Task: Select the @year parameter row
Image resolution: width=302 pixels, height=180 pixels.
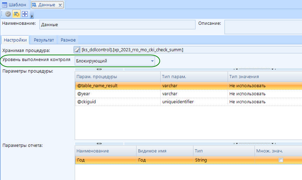Action: point(117,94)
